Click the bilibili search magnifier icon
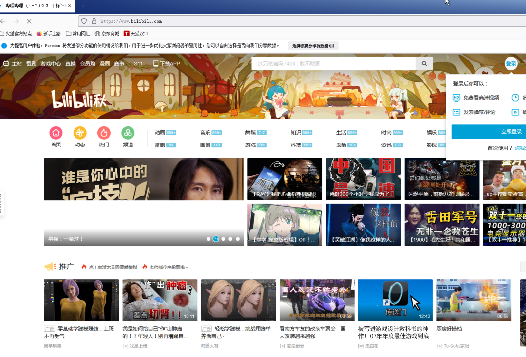The width and height of the screenshot is (526, 357). click(424, 64)
